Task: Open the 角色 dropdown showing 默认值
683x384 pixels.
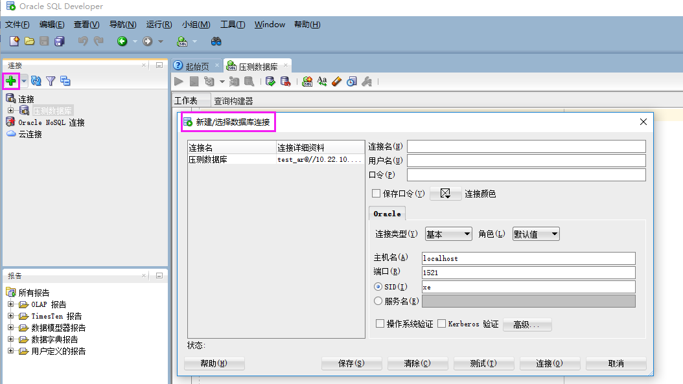Action: tap(536, 234)
